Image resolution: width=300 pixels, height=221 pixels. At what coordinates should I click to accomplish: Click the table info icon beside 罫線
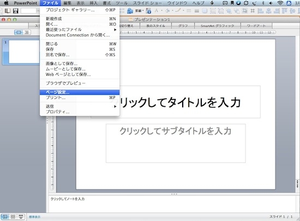tap(148, 11)
